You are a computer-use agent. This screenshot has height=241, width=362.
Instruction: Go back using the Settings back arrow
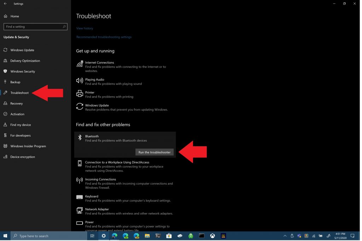pos(5,4)
